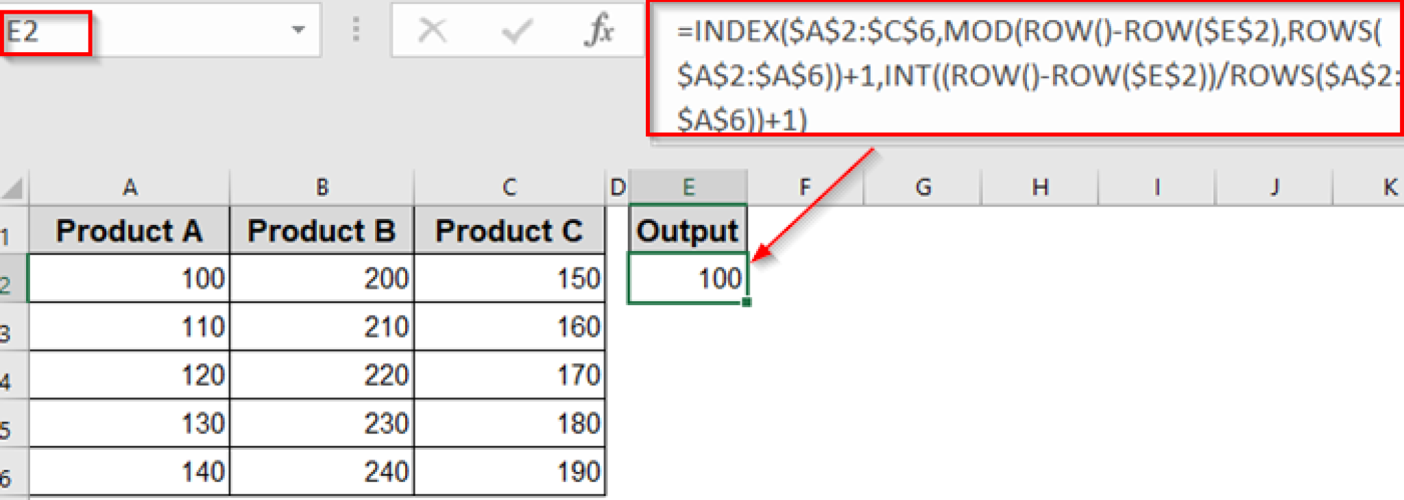Select column B header
This screenshot has width=1404, height=500.
tap(322, 187)
